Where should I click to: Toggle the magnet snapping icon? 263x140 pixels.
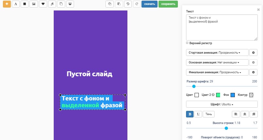pos(70,4)
